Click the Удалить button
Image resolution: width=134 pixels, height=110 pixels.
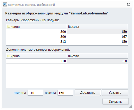(115, 93)
